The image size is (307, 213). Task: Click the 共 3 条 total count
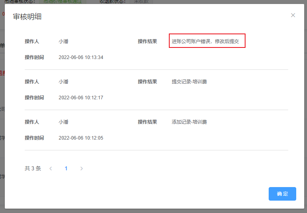[33, 168]
